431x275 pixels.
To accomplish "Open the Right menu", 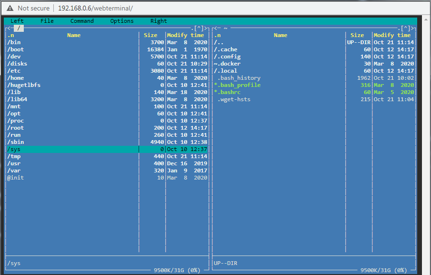I will [x=159, y=21].
